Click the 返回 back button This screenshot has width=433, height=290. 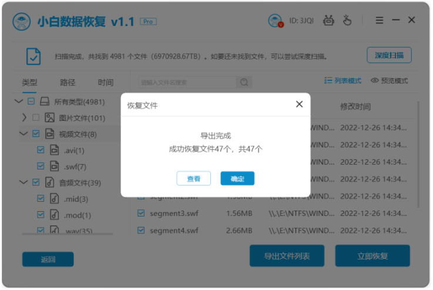tap(48, 259)
